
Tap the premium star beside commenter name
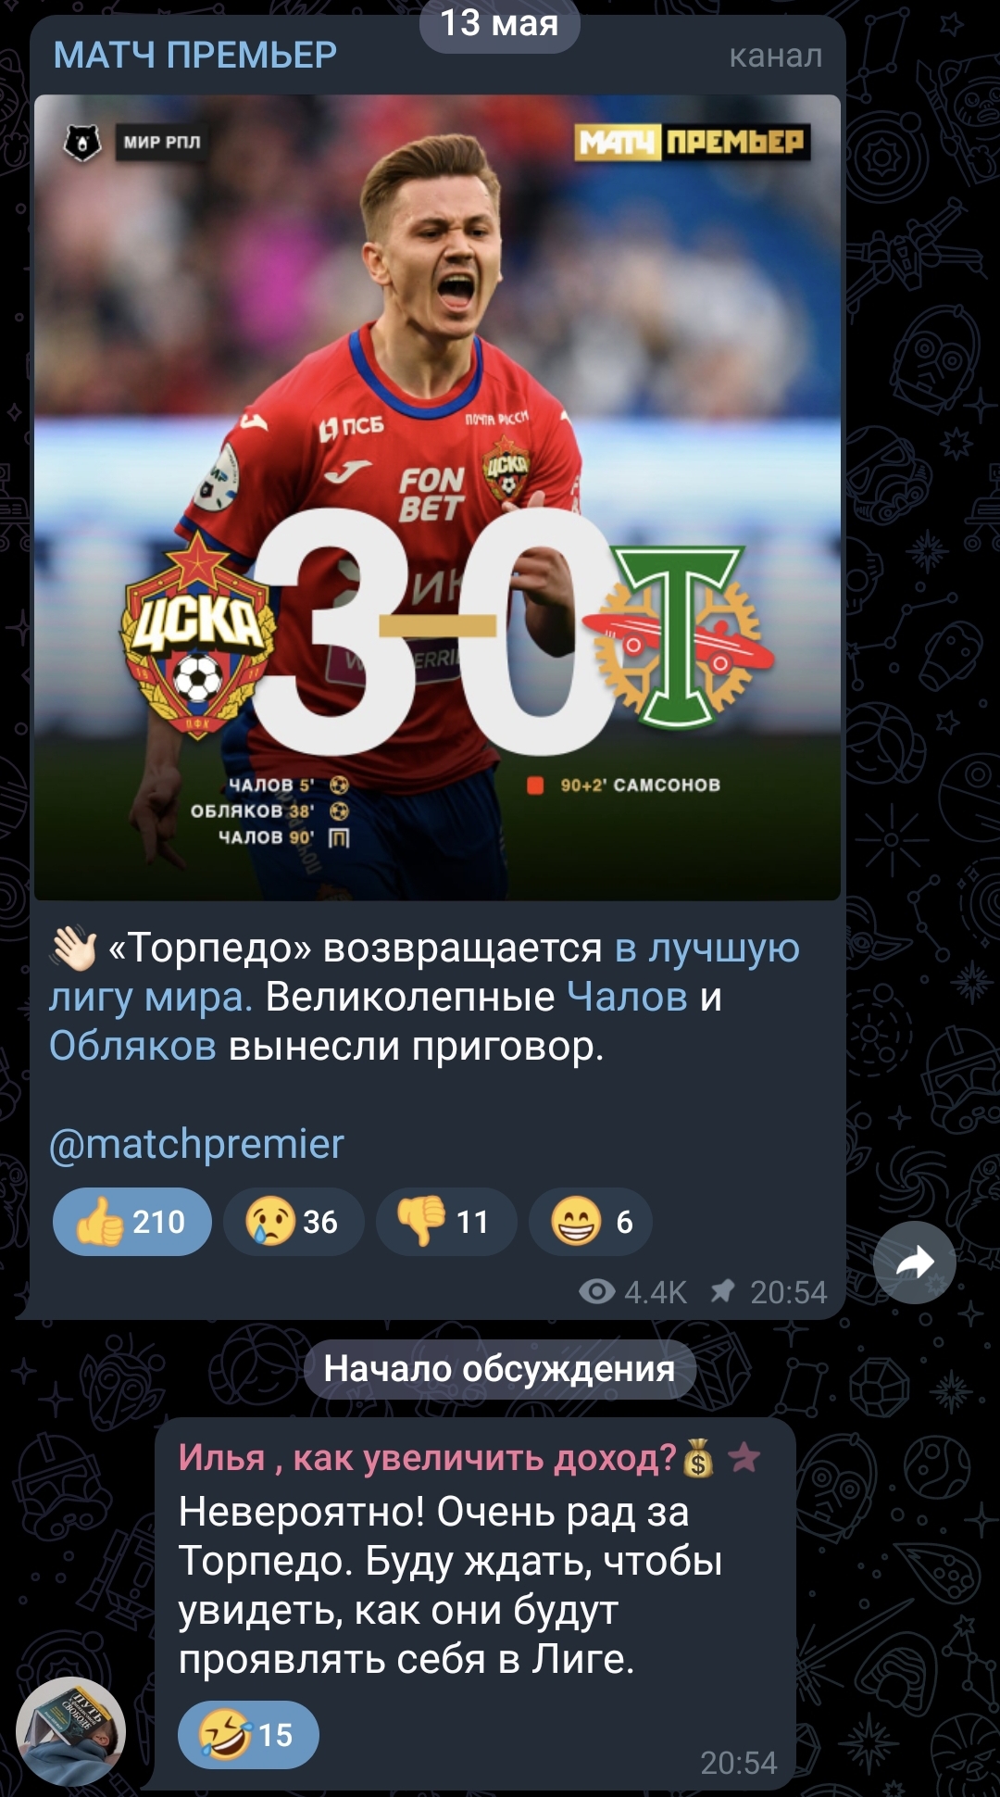coord(744,1458)
